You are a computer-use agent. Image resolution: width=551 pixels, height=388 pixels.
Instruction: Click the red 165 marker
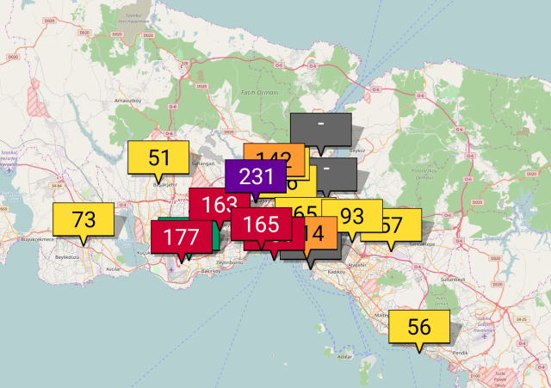[x=260, y=225]
